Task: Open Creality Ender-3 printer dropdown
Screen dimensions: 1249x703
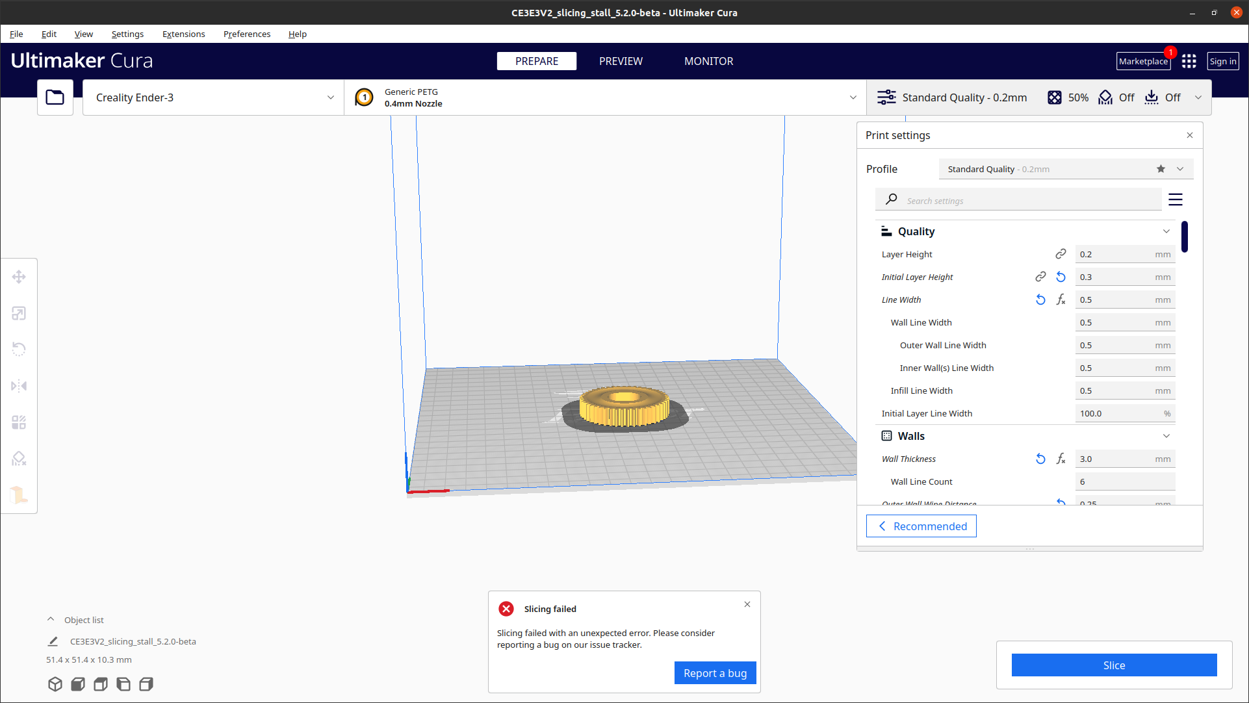Action: pos(213,97)
